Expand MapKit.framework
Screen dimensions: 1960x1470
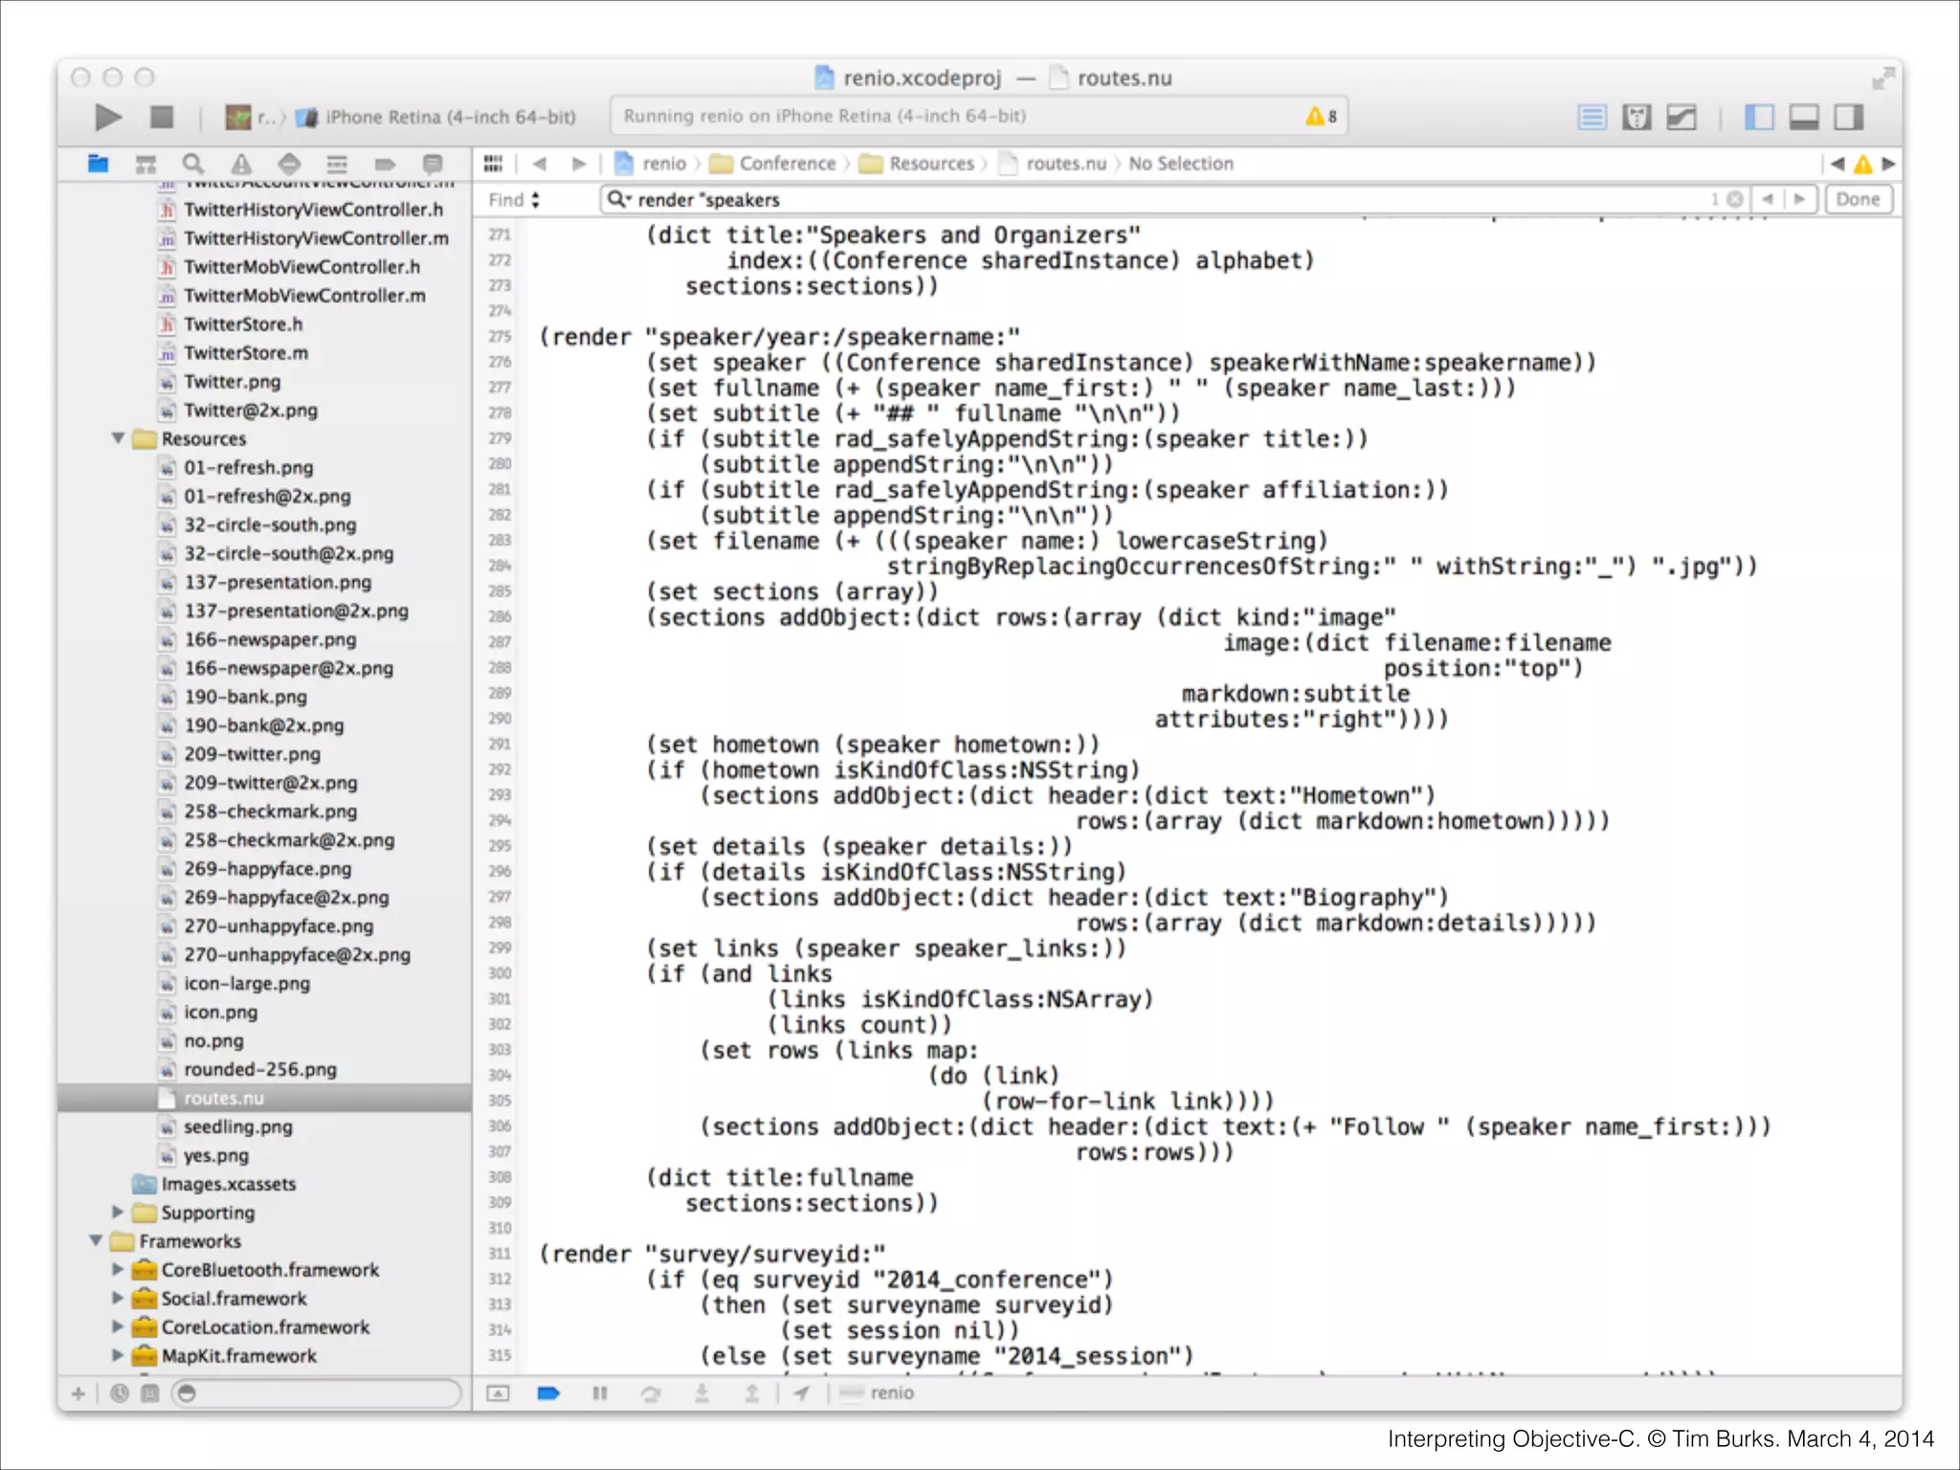(x=119, y=1356)
